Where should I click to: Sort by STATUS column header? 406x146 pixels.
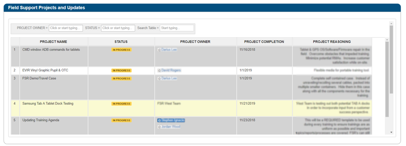click(x=121, y=42)
